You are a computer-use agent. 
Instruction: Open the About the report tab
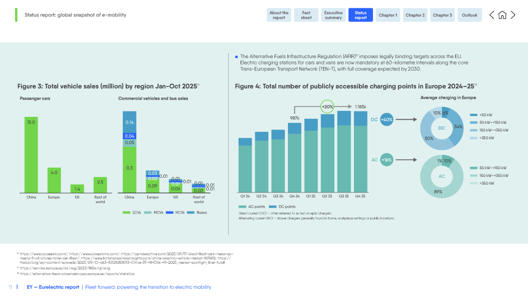pos(279,15)
